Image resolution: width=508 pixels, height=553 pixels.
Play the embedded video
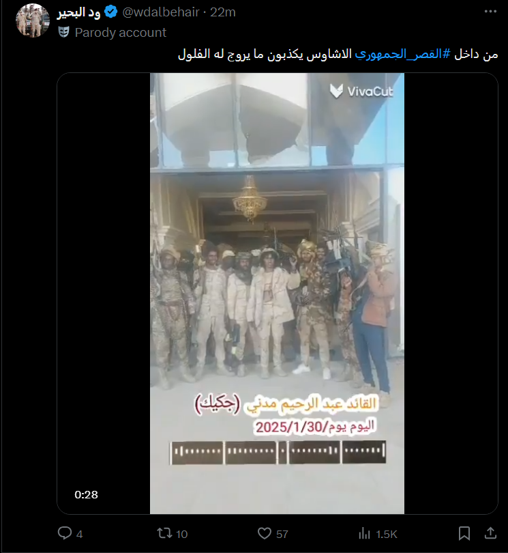point(278,293)
